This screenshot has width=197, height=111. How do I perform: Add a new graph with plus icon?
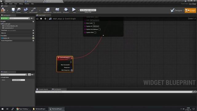point(33,22)
